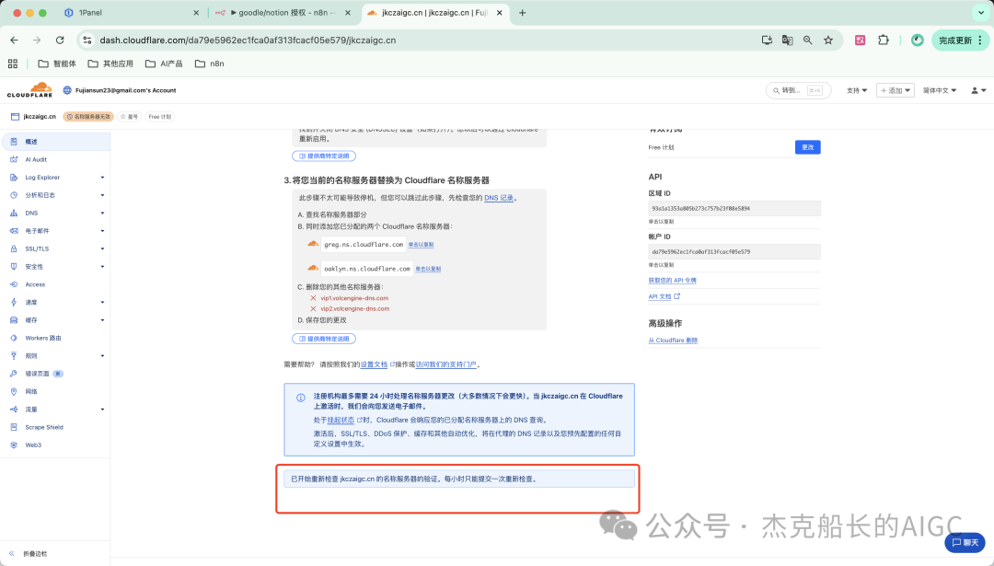Open the API 文档 link
The image size is (994, 566).
(x=664, y=296)
